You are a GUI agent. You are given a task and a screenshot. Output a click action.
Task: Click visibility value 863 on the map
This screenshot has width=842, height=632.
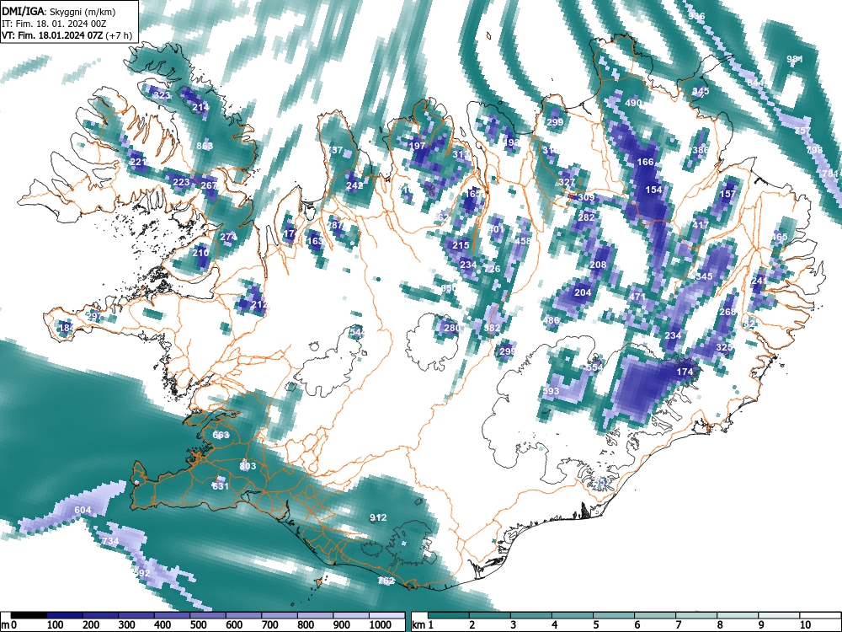tap(205, 146)
